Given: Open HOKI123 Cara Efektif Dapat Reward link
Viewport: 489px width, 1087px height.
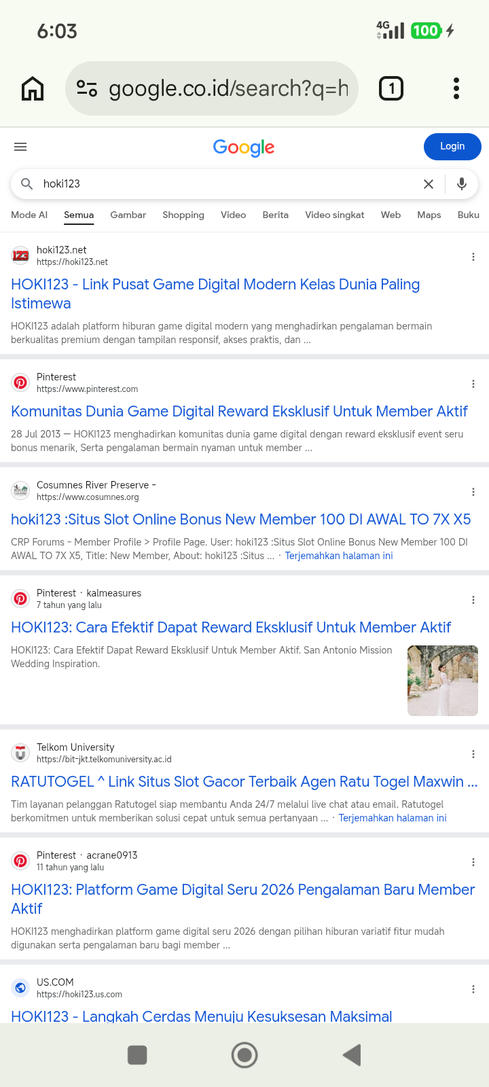Looking at the screenshot, I should tap(231, 627).
